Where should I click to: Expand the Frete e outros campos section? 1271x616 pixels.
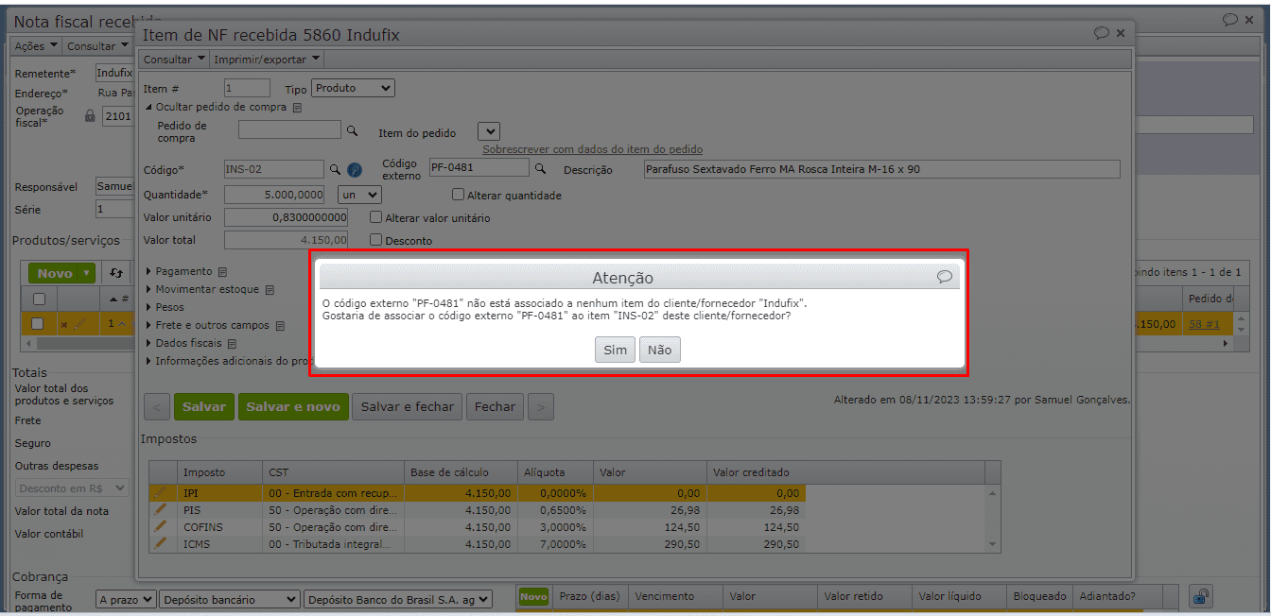coord(148,325)
